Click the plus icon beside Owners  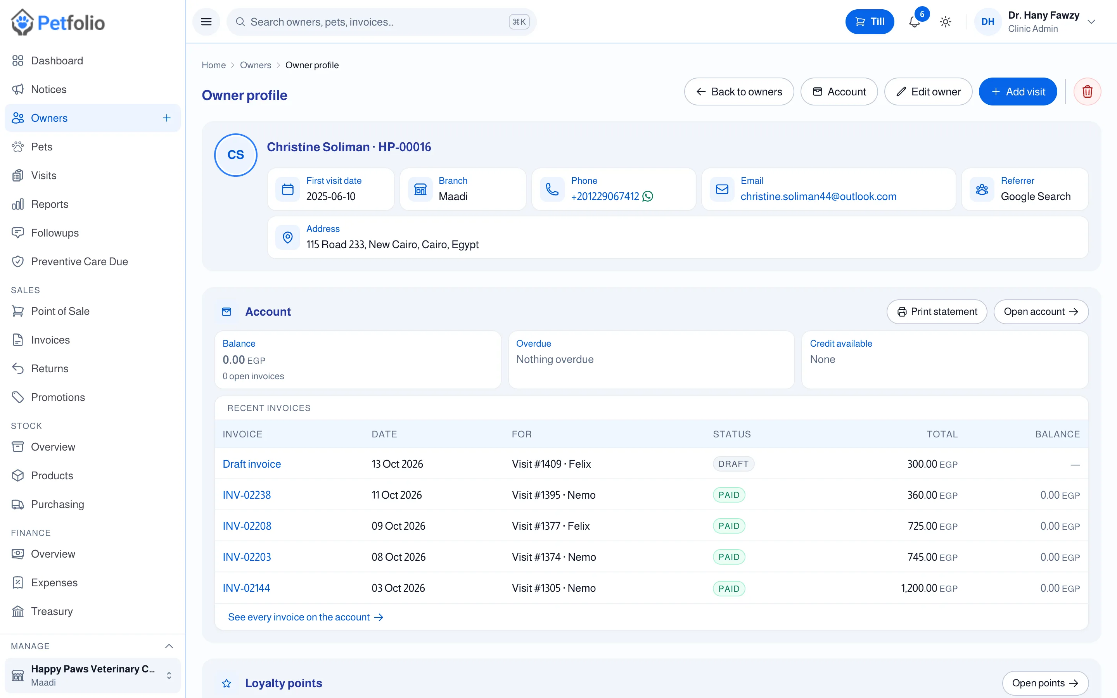tap(167, 118)
